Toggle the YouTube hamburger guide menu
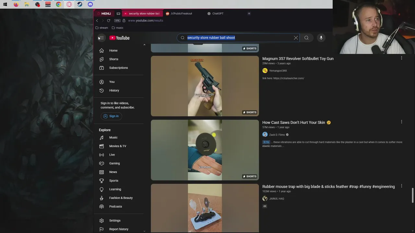Viewport: 415px width, 233px height. coord(101,38)
